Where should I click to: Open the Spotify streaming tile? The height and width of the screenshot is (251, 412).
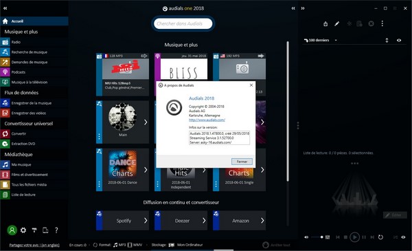(123, 221)
